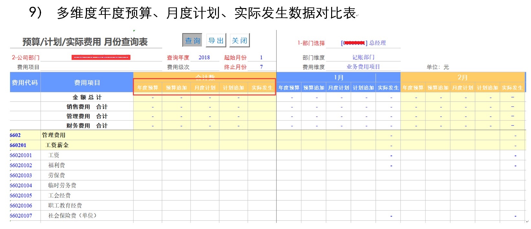Click 年度预算 header under 合计数
This screenshot has height=229, width=531.
[x=147, y=88]
